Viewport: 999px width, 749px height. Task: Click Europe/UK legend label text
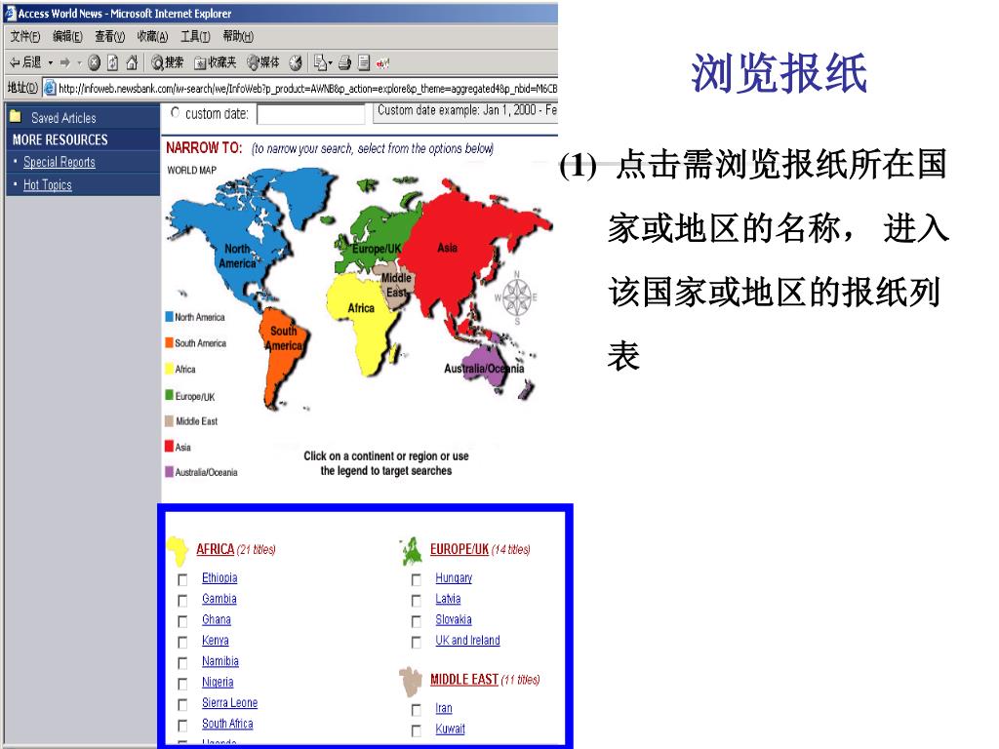point(195,397)
